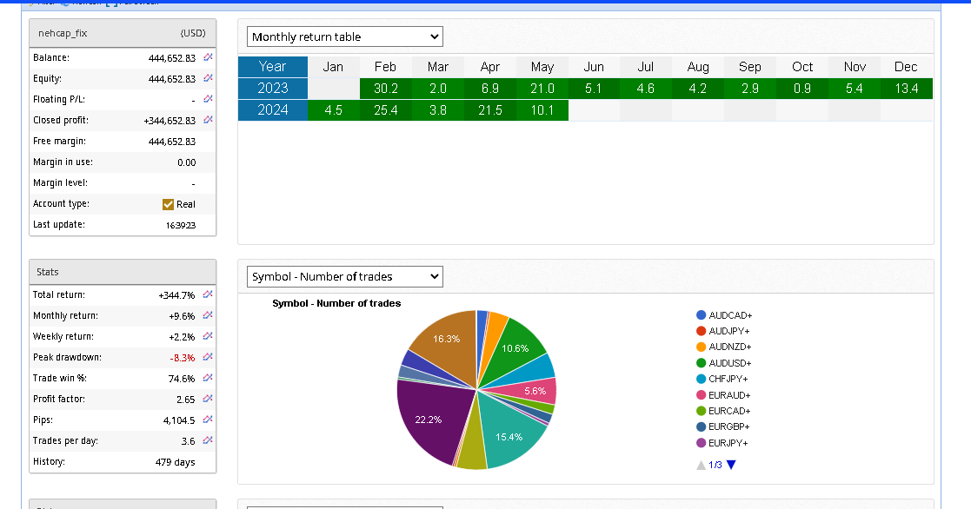Toggle the Real account type checkbox
The image size is (971, 509).
pyautogui.click(x=169, y=204)
